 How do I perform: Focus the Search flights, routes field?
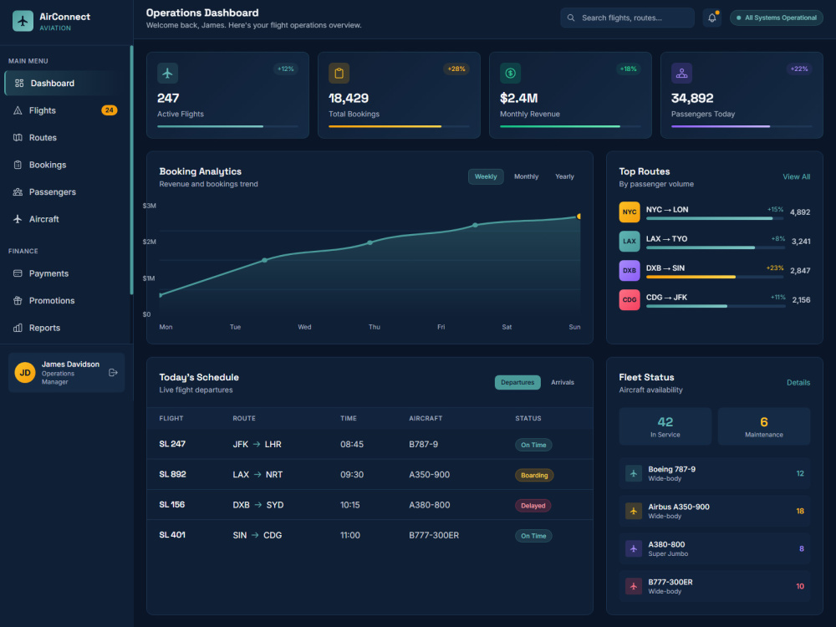[627, 18]
